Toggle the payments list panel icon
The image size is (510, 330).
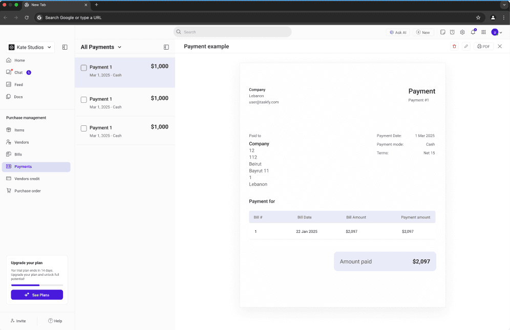166,47
